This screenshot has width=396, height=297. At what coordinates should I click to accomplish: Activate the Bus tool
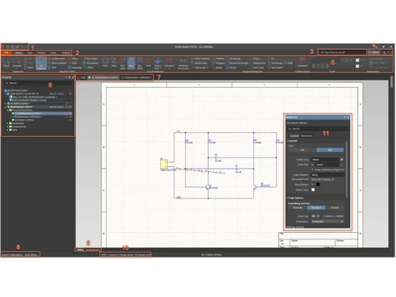131,63
